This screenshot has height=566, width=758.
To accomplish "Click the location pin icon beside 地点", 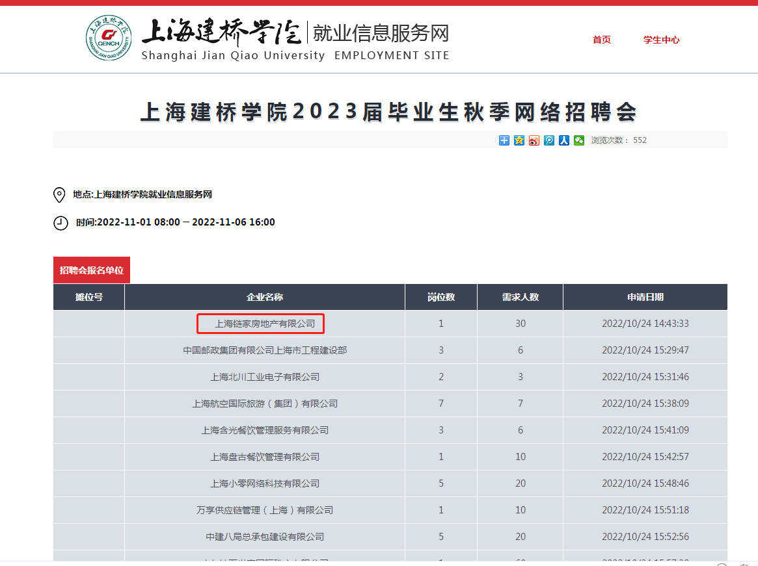I will [59, 194].
